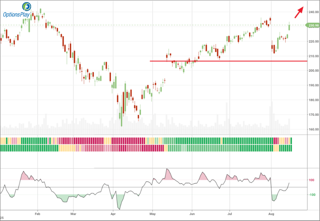Click the OptionsPlay logo
Viewport: 320px width, 221px height.
[x=17, y=10]
